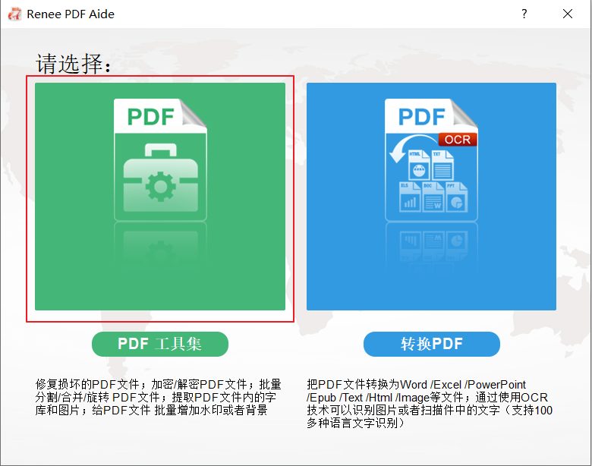The width and height of the screenshot is (592, 466).
Task: Click the 转换PDF button
Action: coord(432,344)
